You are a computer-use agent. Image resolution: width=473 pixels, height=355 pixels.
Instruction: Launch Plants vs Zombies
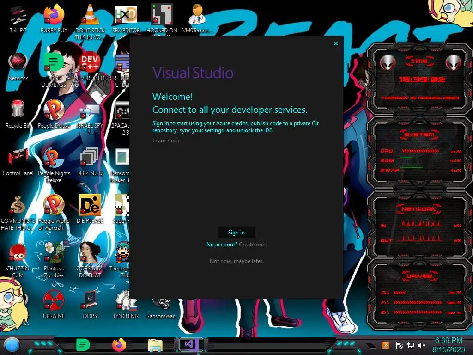click(54, 261)
